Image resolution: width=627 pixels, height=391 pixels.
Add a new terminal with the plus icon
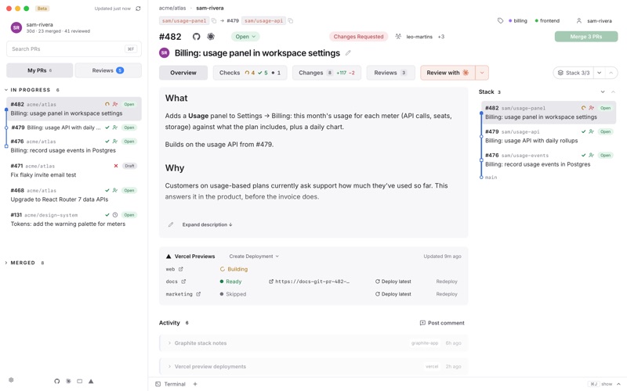[x=195, y=384]
